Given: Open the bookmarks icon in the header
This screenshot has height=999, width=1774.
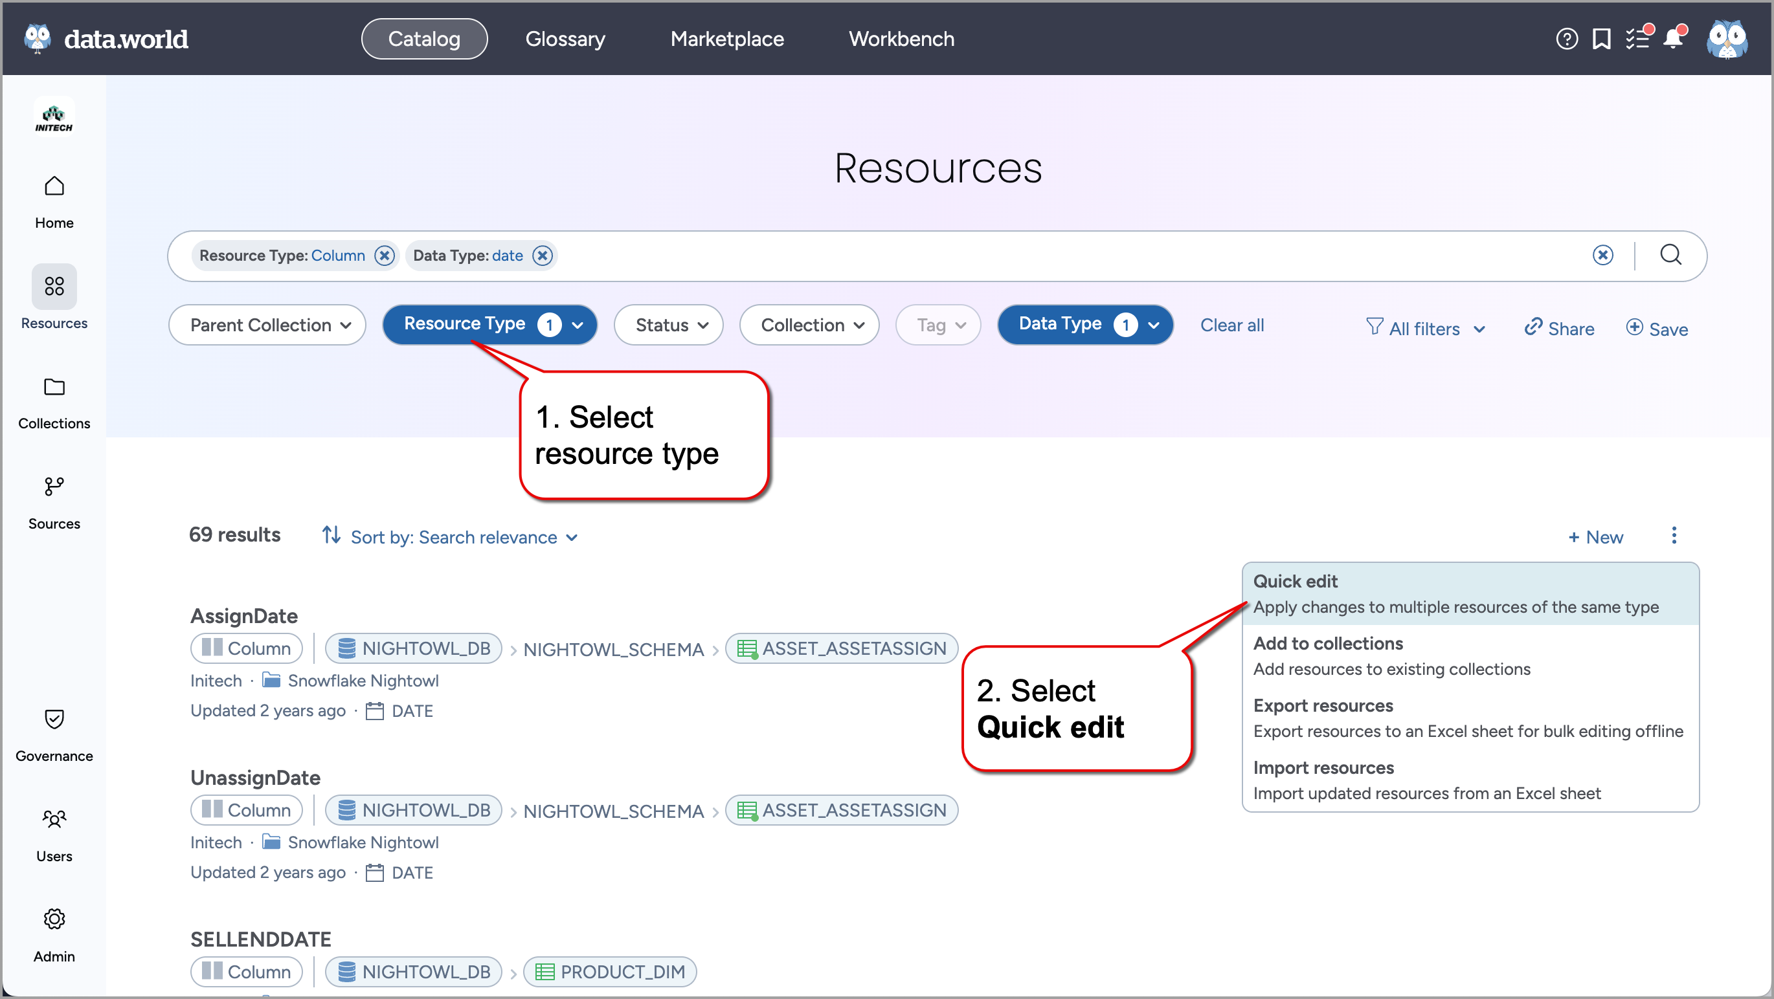Looking at the screenshot, I should coord(1602,39).
